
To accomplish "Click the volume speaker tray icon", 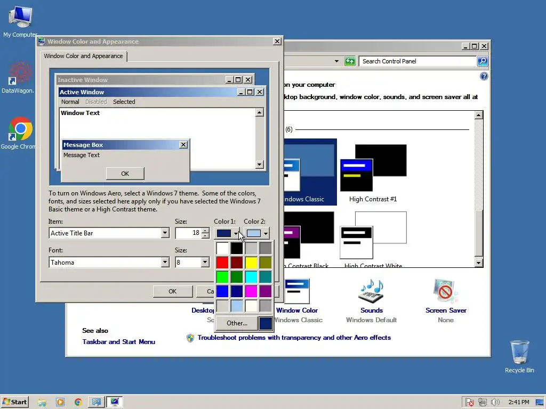I will coord(495,402).
